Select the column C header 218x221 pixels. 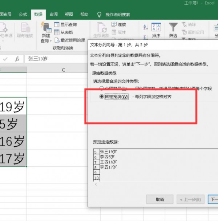coord(64,70)
